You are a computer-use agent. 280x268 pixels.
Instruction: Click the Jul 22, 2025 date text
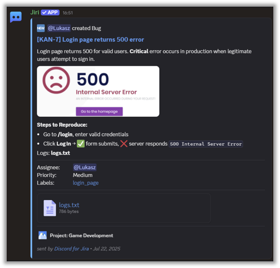[107, 249]
